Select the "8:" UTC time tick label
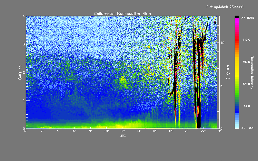The image size is (258, 161). [x=90, y=131]
